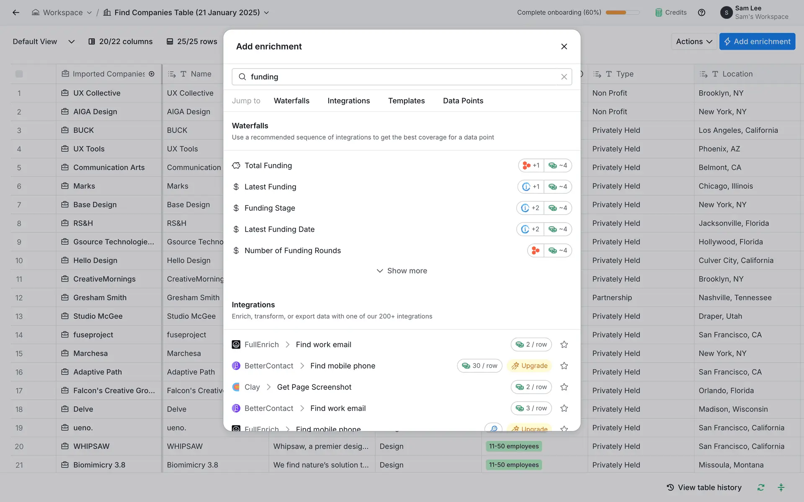Click the back arrow icon
The width and height of the screenshot is (804, 502).
click(16, 13)
